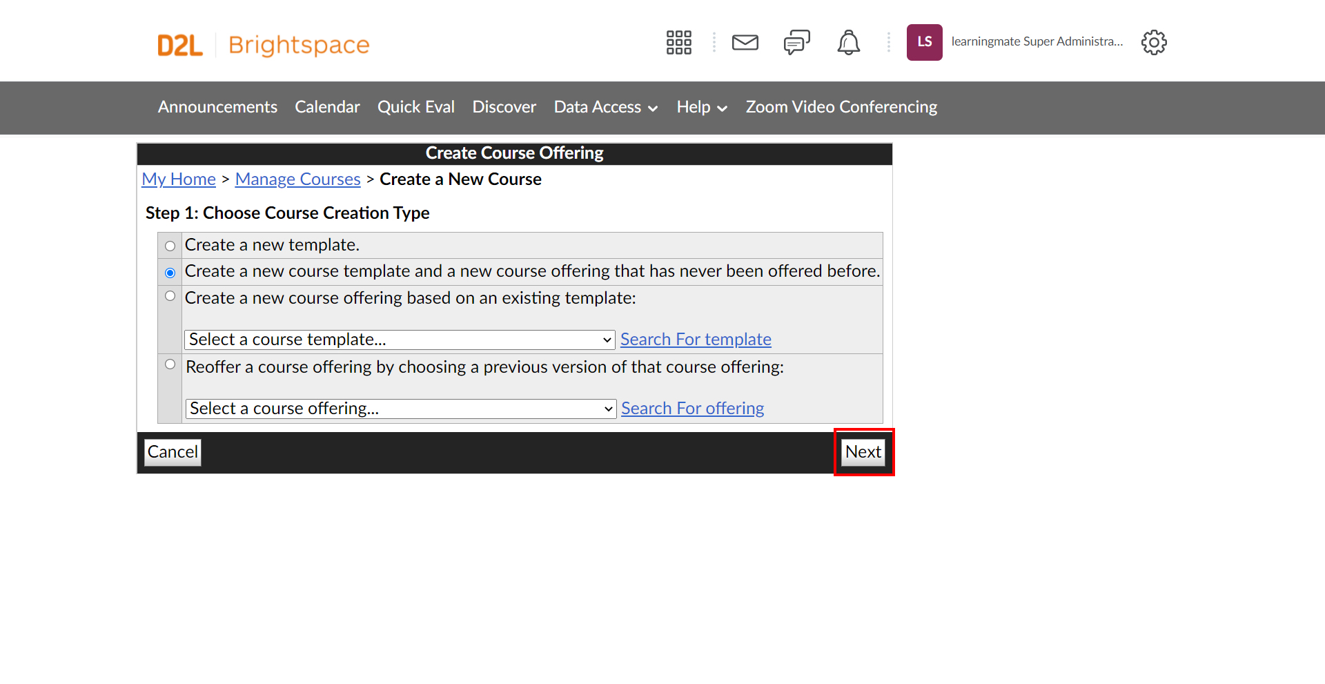Open the update alerts bell icon
The height and width of the screenshot is (684, 1325).
pos(849,42)
